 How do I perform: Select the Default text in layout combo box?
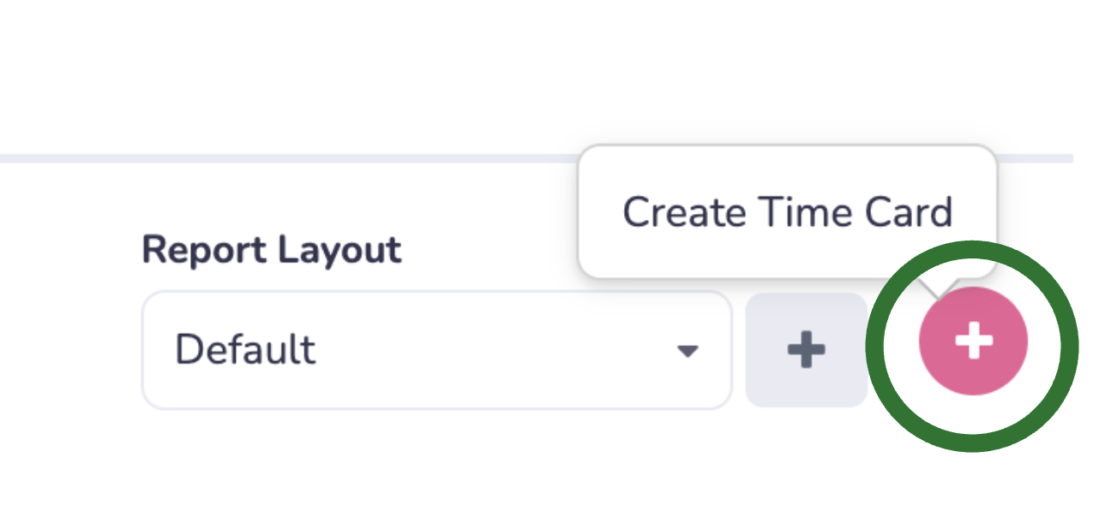(245, 350)
